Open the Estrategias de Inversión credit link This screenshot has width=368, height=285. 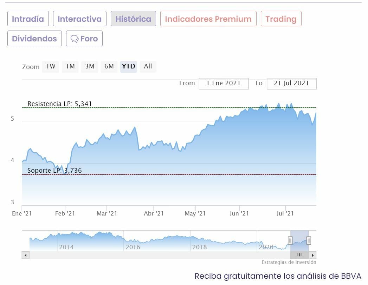289,263
